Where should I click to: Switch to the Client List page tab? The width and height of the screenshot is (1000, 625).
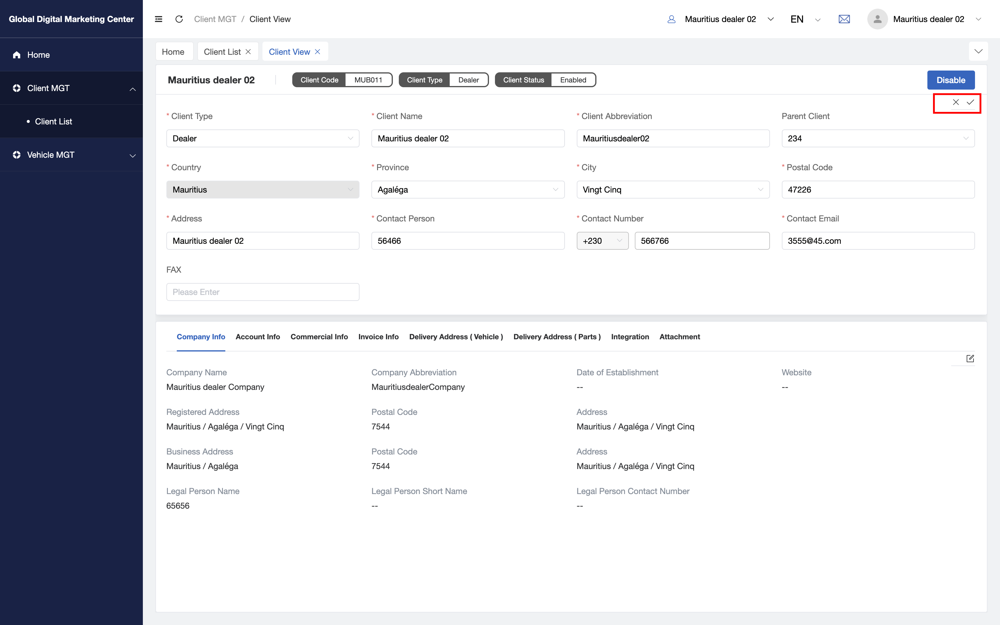(222, 52)
